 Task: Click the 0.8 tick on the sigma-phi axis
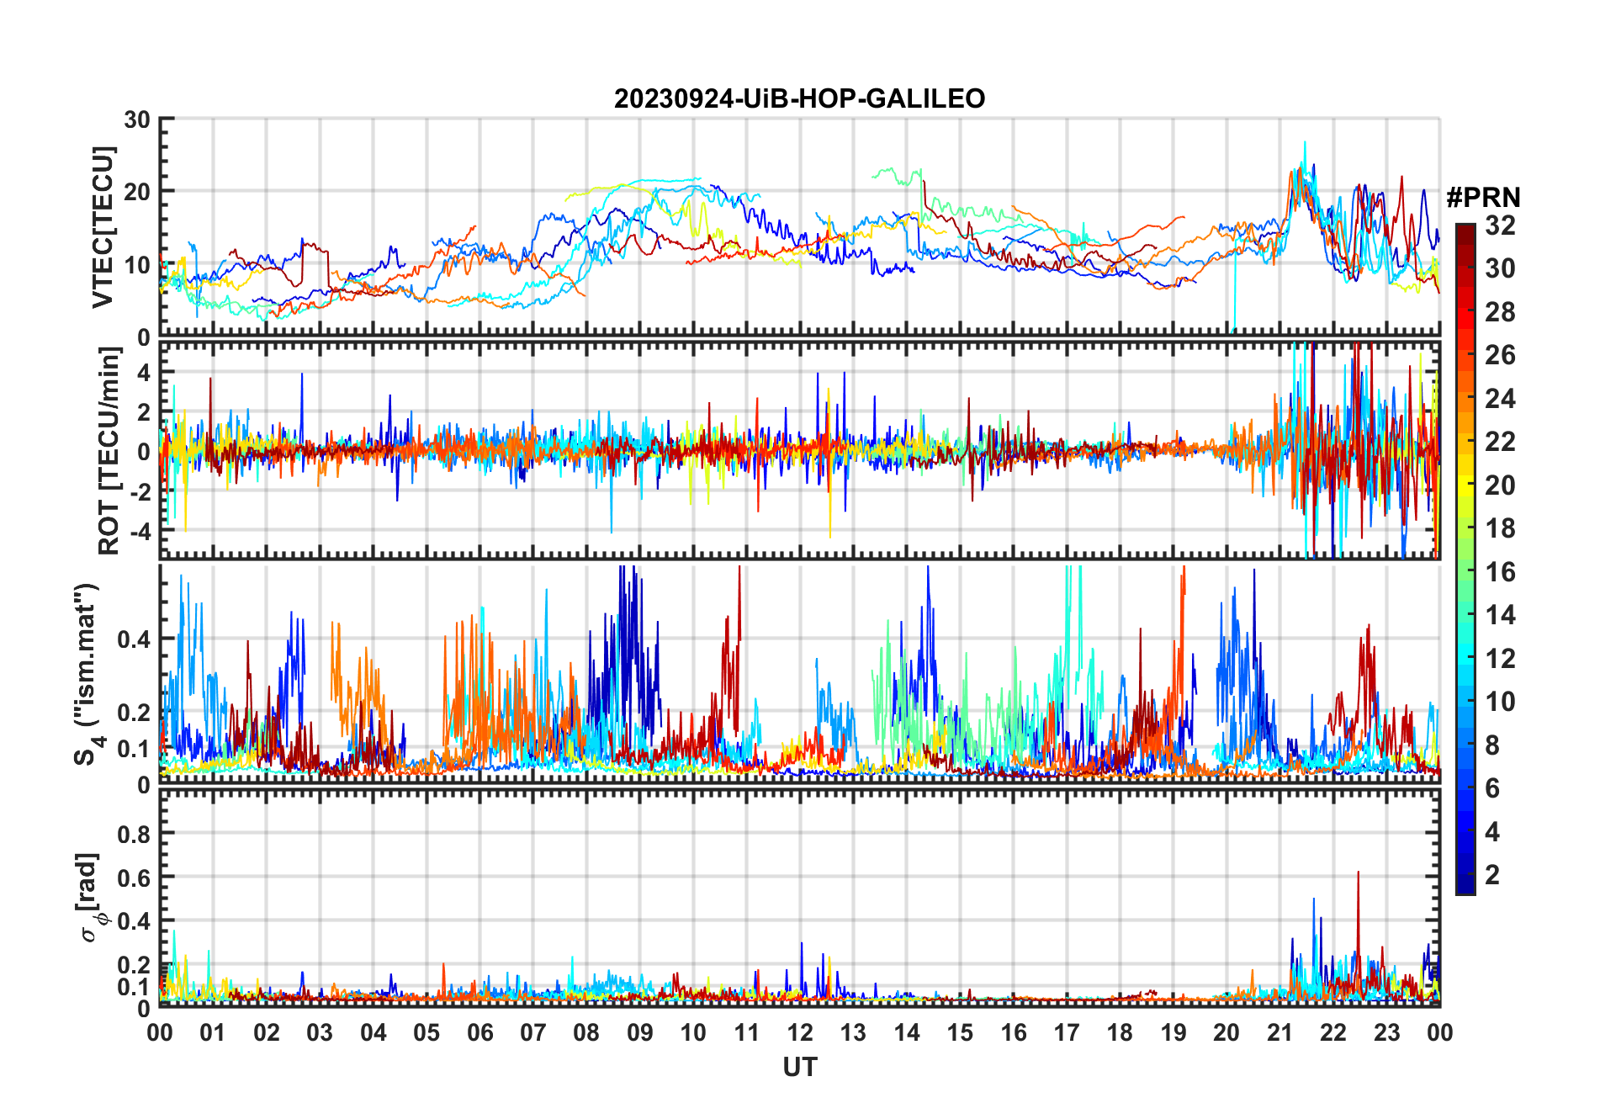click(133, 834)
